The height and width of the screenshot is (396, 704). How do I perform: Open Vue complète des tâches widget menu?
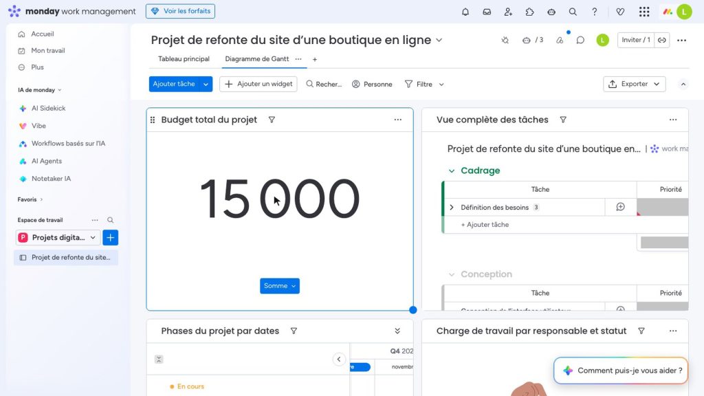[673, 120]
